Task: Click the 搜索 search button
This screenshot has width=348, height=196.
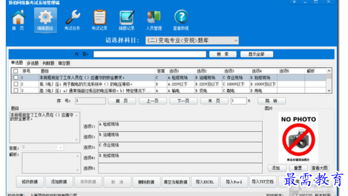Action: [x=223, y=54]
